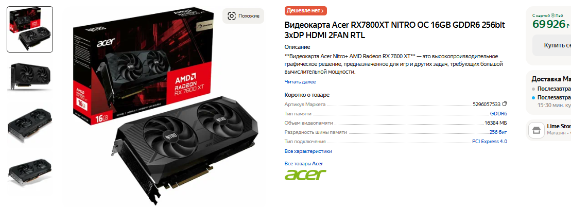
Task: Click the "Похожие" similar products button
Action: 243,16
